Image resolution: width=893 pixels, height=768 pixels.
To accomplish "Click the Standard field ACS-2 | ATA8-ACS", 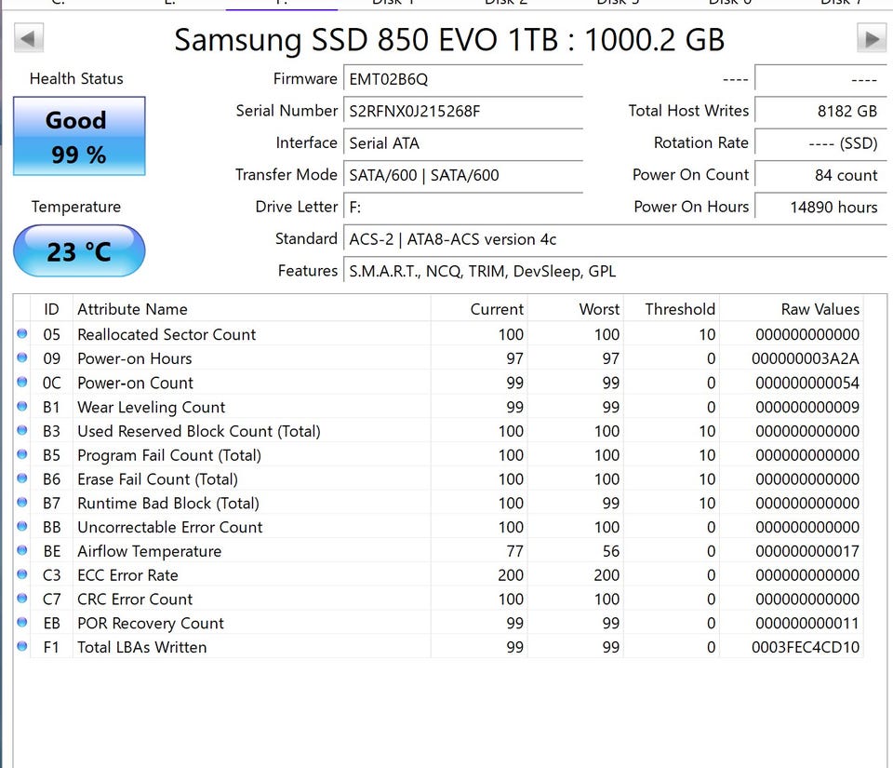I will [615, 239].
